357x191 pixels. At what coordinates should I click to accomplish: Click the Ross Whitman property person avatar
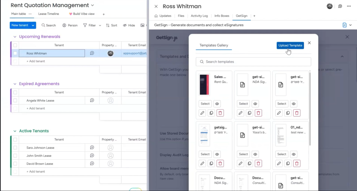(x=111, y=53)
